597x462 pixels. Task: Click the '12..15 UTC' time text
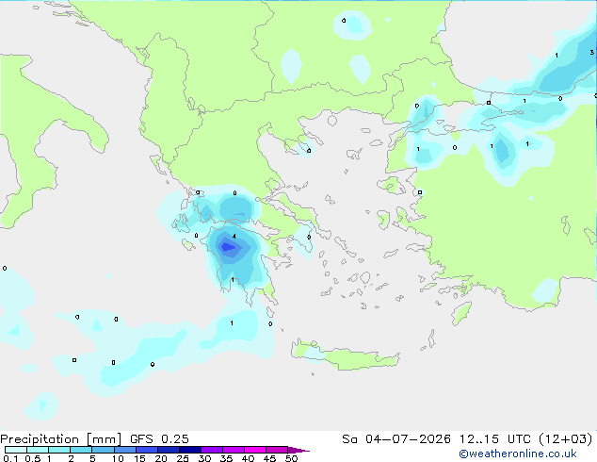coord(495,439)
